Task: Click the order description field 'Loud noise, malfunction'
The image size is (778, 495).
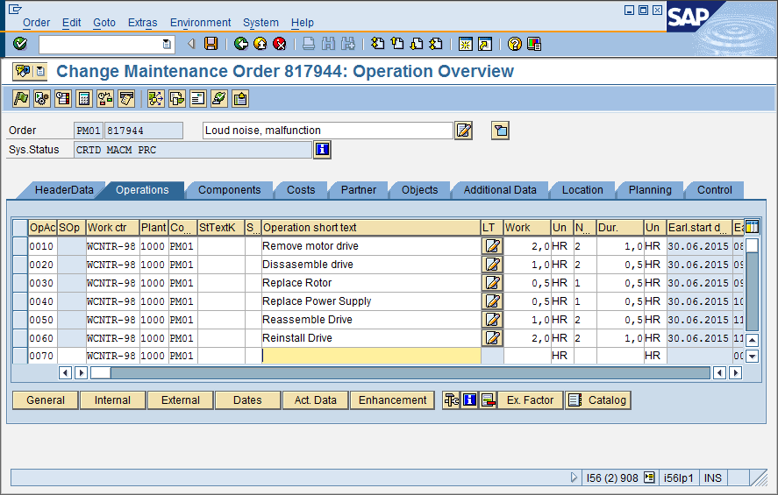Action: (x=328, y=131)
